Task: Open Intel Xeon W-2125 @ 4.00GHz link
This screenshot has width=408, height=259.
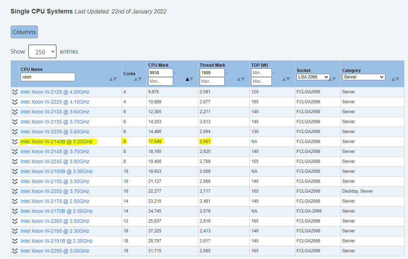Action: 55,92
